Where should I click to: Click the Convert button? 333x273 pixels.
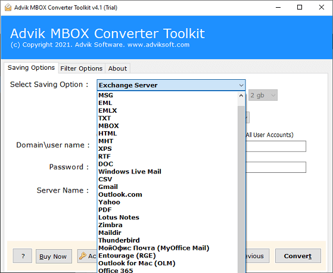pos(298,256)
